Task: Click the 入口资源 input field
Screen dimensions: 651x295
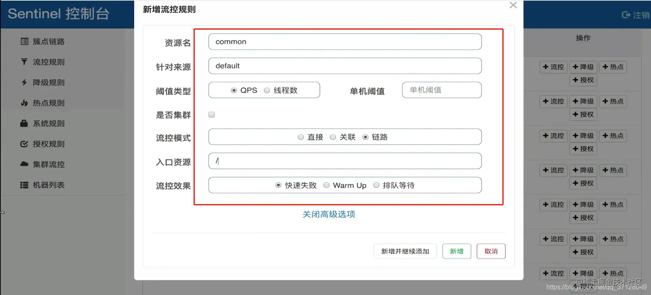Action: [345, 161]
